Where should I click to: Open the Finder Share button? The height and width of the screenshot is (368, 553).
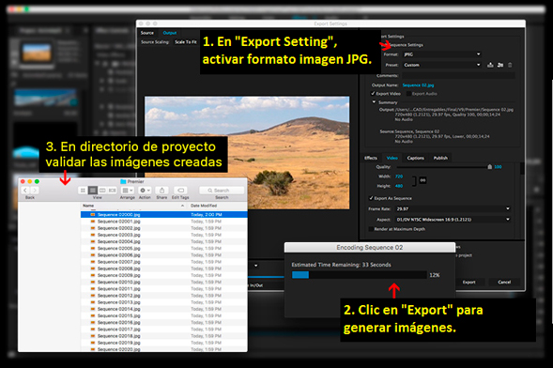pyautogui.click(x=161, y=191)
